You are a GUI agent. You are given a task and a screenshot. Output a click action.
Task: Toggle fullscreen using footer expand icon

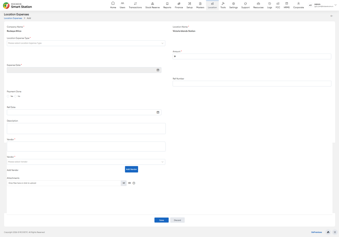(x=335, y=232)
